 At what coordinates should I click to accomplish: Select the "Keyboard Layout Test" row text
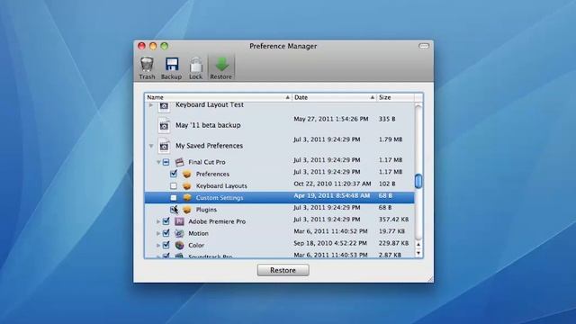(x=210, y=105)
